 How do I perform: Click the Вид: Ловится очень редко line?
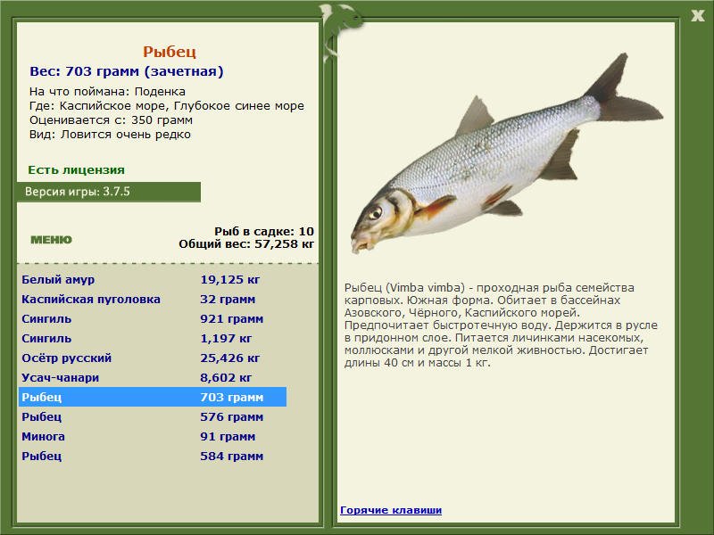[110, 135]
